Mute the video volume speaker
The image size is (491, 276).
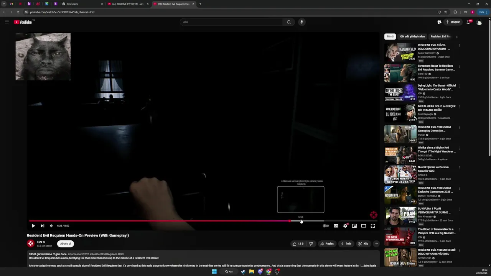[x=51, y=226]
